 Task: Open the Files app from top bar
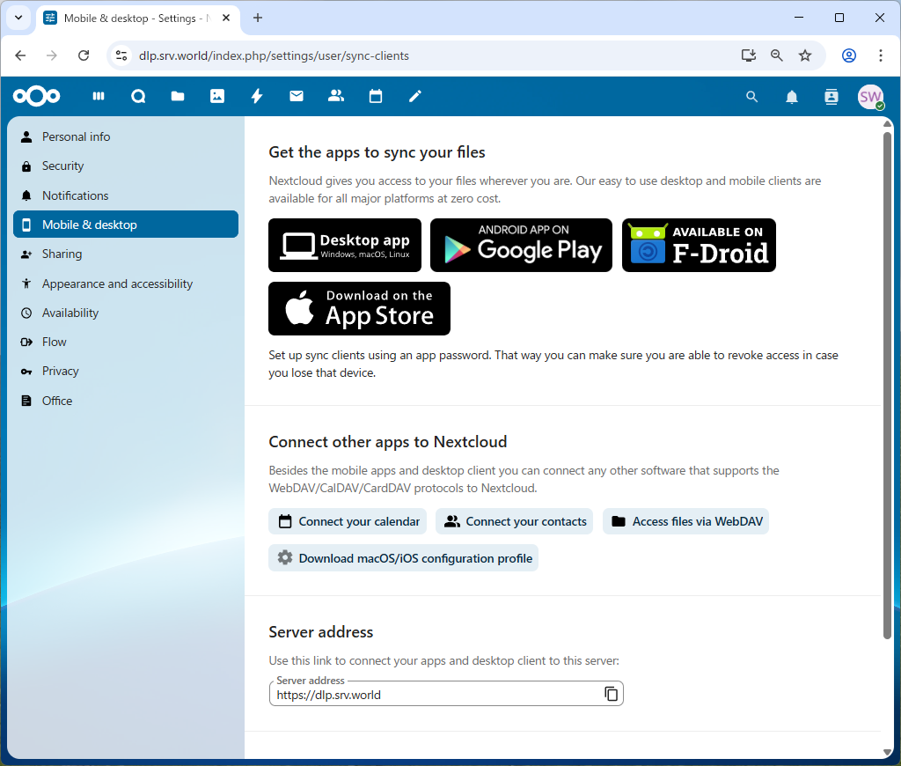(x=178, y=97)
